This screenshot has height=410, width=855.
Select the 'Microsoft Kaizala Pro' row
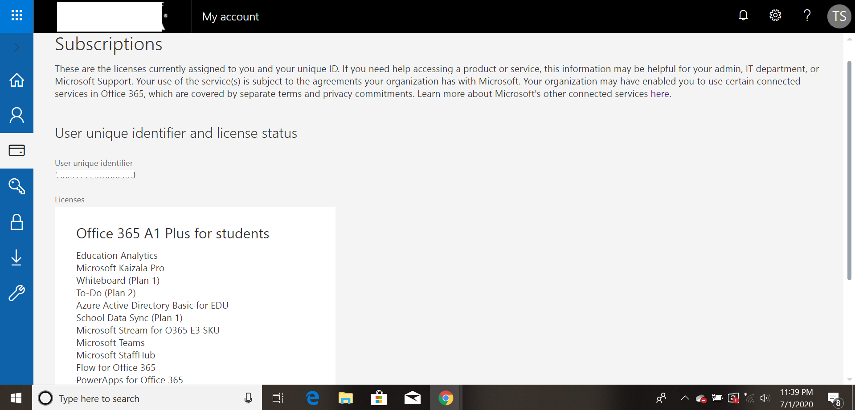(120, 268)
